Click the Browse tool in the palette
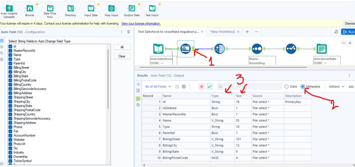 [30, 8]
